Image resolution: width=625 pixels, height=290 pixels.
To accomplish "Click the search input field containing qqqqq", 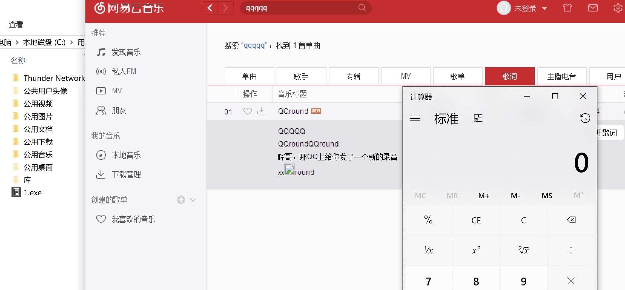I will (300, 8).
